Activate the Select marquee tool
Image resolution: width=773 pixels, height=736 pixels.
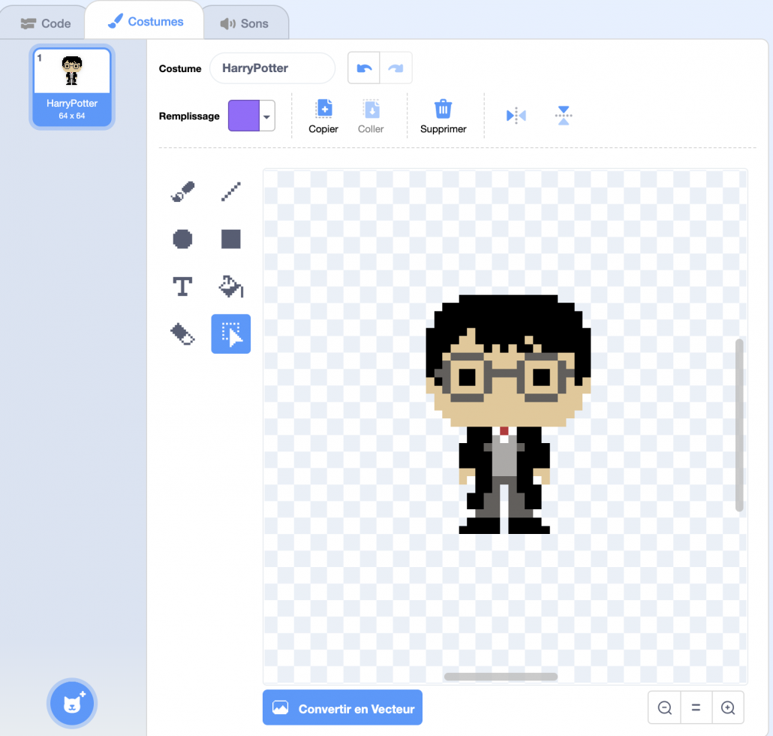tap(230, 334)
